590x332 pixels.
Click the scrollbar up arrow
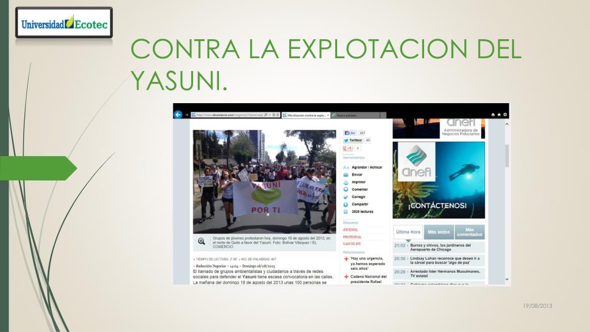click(507, 124)
